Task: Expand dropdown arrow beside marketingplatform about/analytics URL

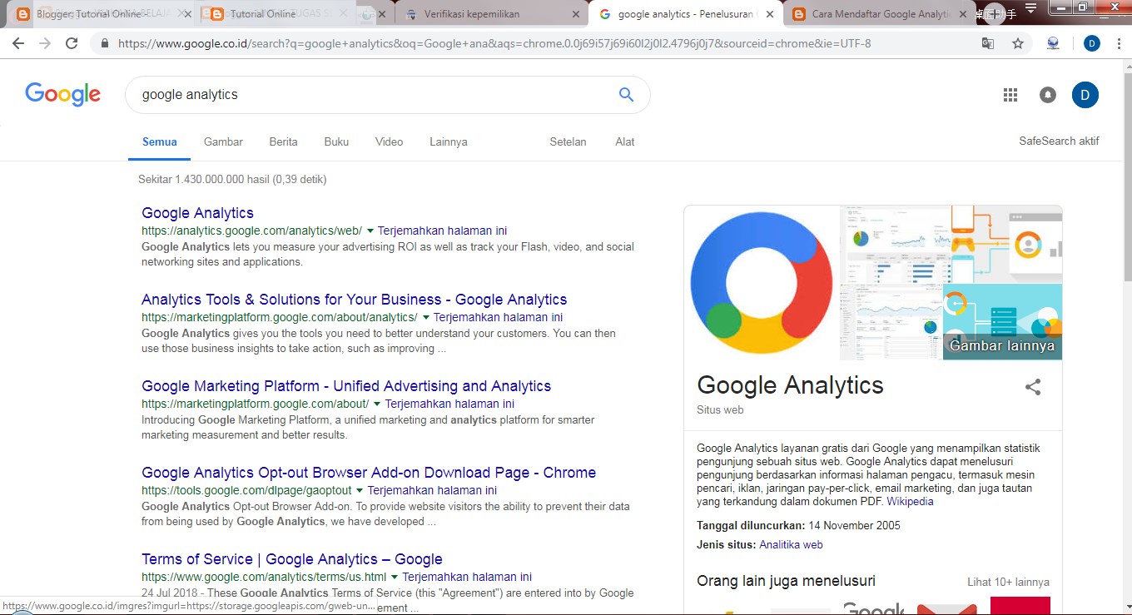Action: pos(426,317)
